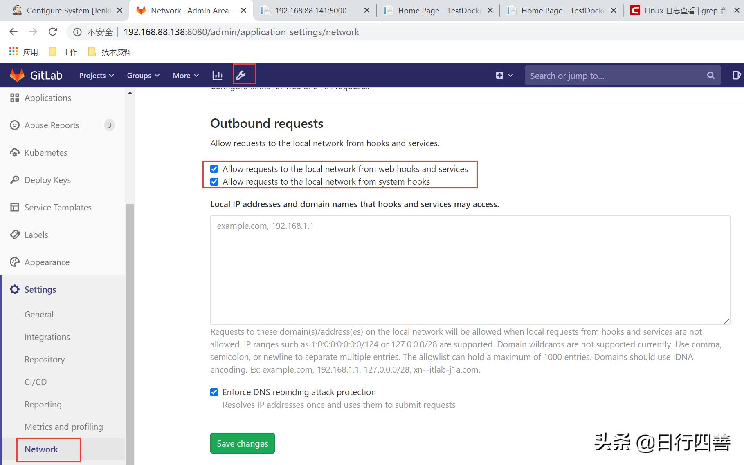Viewport: 744px width, 465px height.
Task: Close the 192.168.88.141:5000 tab
Action: coord(367,11)
